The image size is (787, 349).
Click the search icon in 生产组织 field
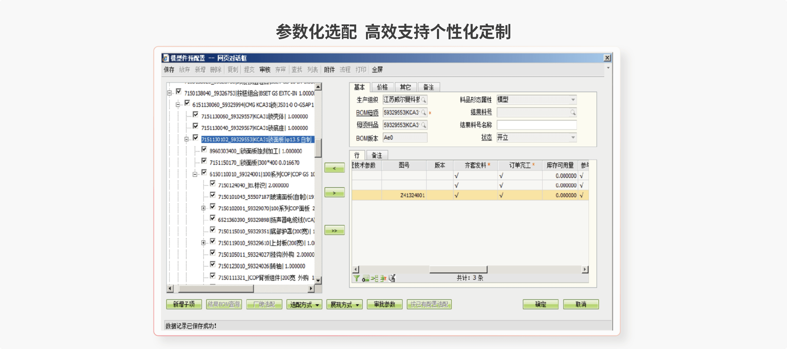[424, 100]
